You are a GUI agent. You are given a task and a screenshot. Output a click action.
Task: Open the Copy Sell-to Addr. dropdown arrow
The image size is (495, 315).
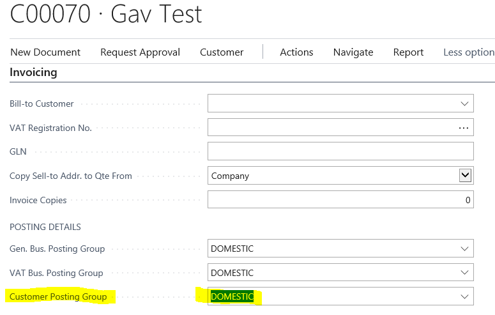[x=465, y=176]
